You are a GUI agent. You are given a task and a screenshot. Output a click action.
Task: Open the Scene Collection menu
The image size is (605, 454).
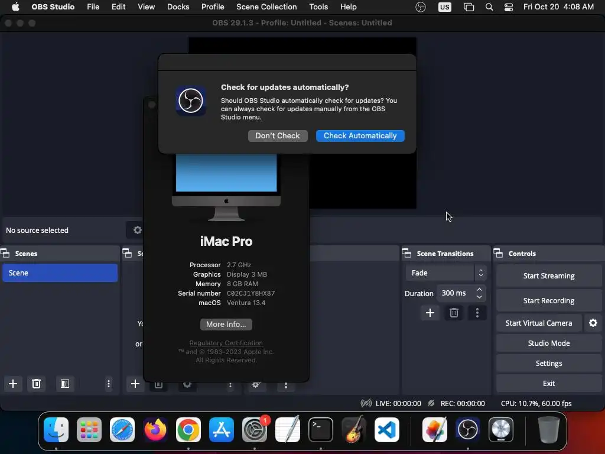point(266,7)
